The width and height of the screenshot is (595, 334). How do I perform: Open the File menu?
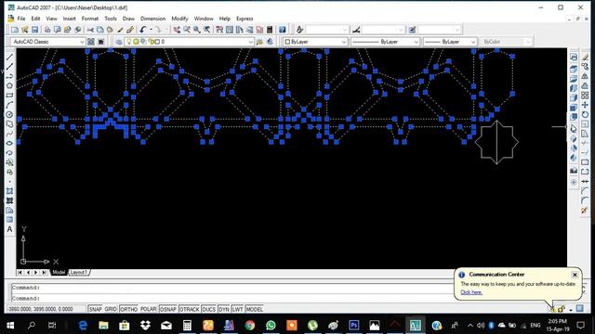coord(21,19)
